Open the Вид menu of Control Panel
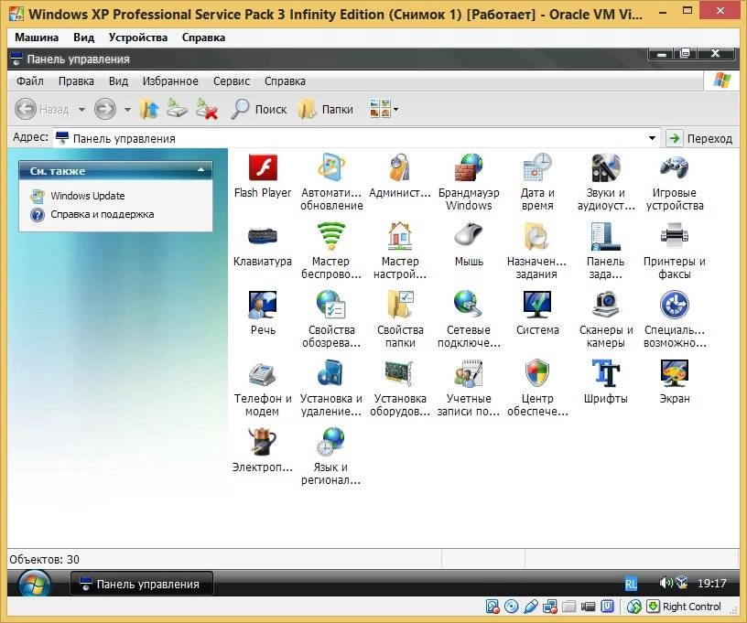This screenshot has width=747, height=623. (118, 81)
